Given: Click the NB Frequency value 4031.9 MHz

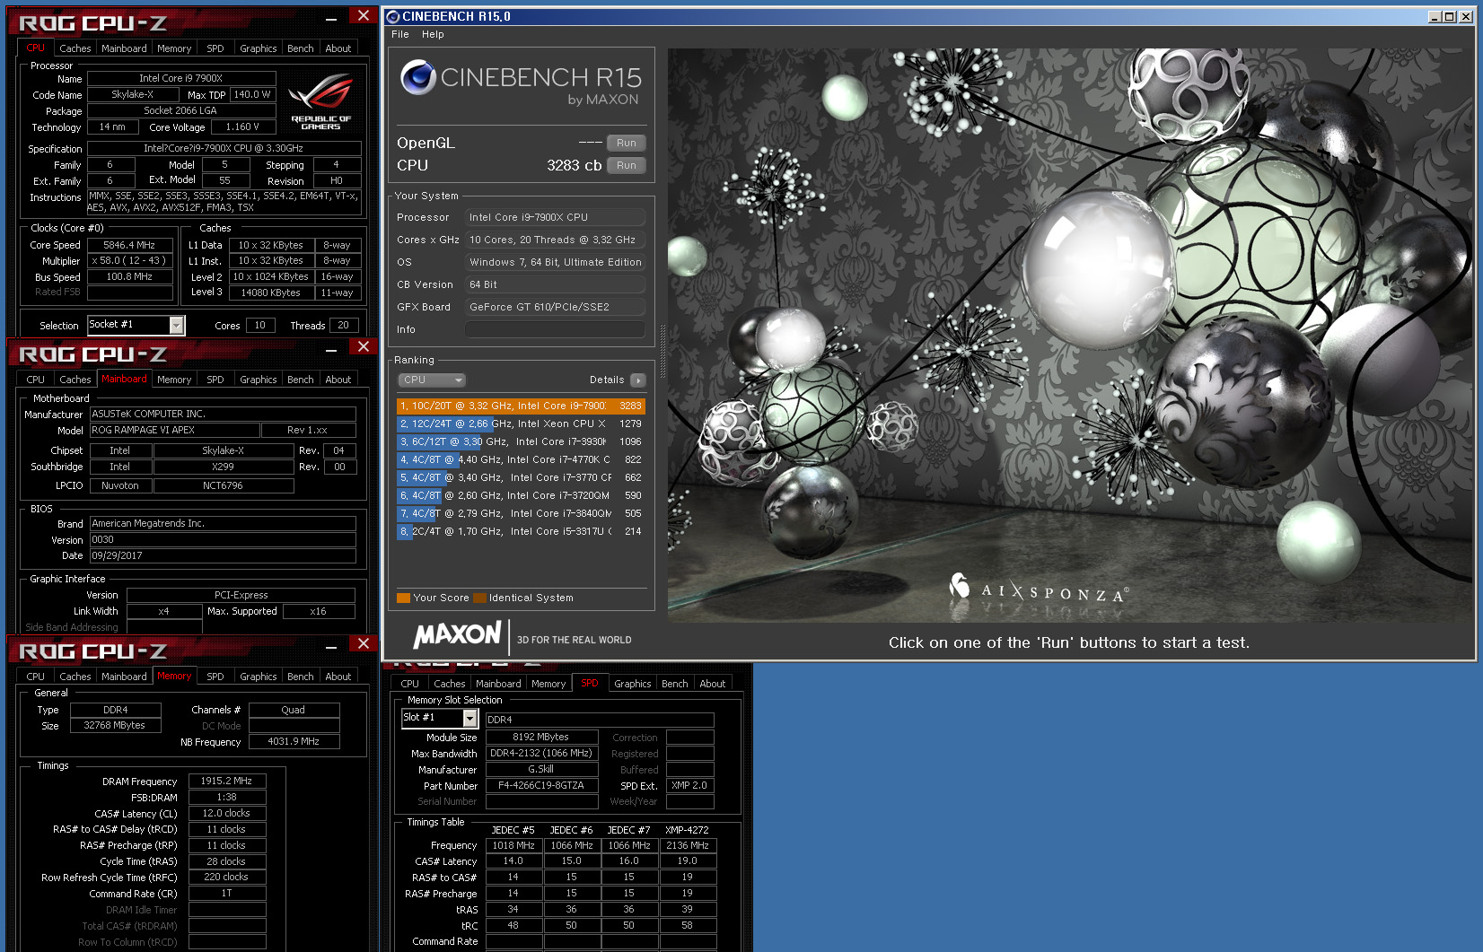Looking at the screenshot, I should coord(294,742).
